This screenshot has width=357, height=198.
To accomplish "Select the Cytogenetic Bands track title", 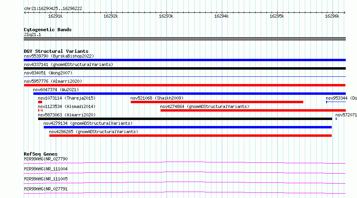I will click(48, 30).
